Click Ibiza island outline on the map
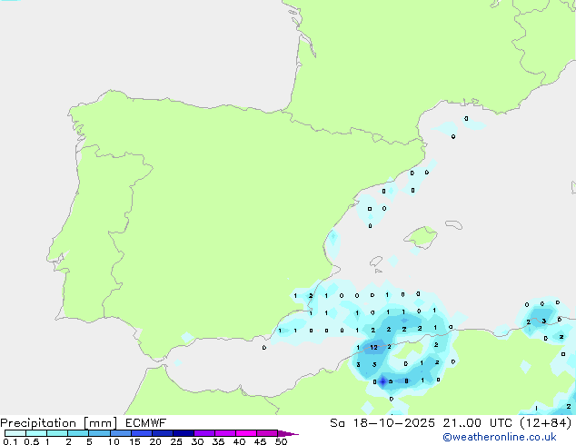The width and height of the screenshot is (576, 445). click(376, 262)
